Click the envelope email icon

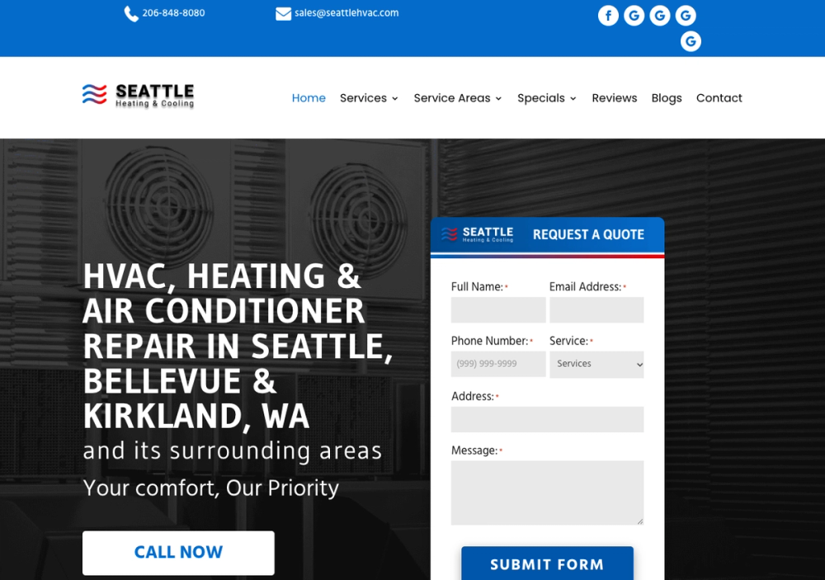pos(283,14)
